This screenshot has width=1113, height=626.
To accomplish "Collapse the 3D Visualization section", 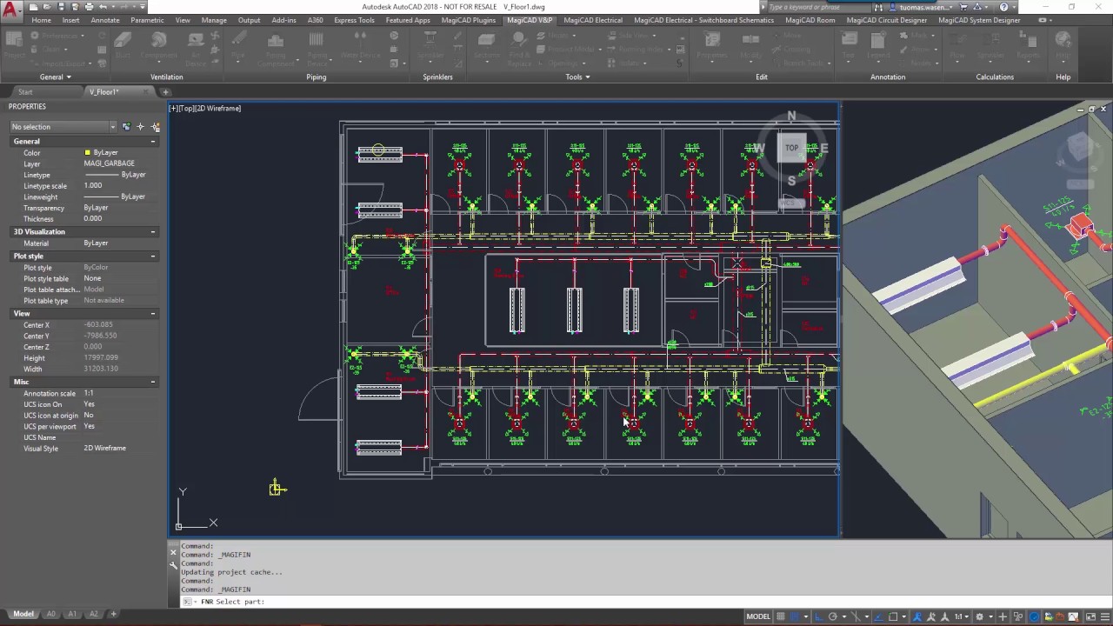I will click(x=153, y=232).
